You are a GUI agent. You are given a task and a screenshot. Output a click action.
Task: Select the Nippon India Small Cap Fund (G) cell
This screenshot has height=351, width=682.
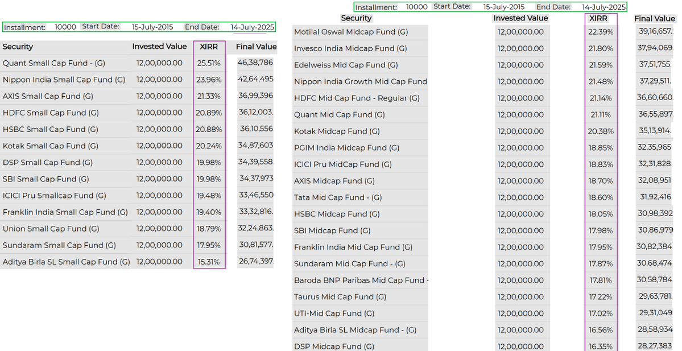pos(64,80)
